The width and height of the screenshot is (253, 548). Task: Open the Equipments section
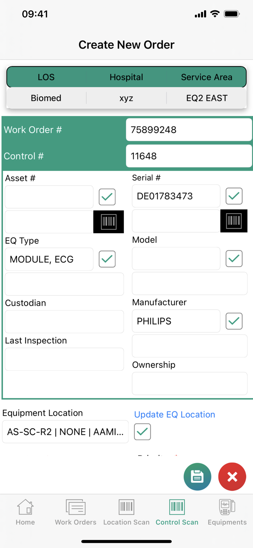pos(226,511)
